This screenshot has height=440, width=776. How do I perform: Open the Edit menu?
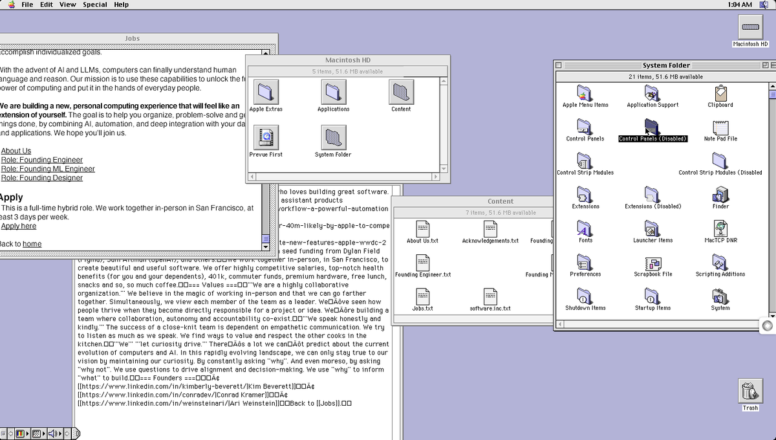tap(47, 5)
